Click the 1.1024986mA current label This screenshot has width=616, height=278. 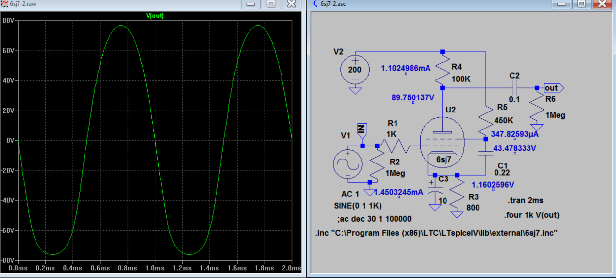[x=406, y=69]
